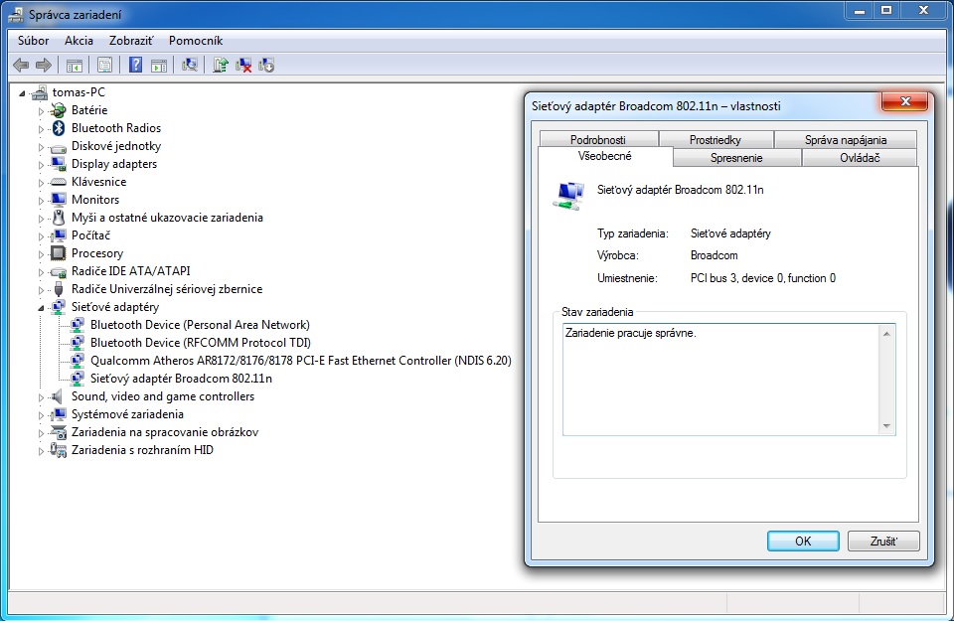
Task: Scan for hardware changes icon
Action: [x=190, y=65]
